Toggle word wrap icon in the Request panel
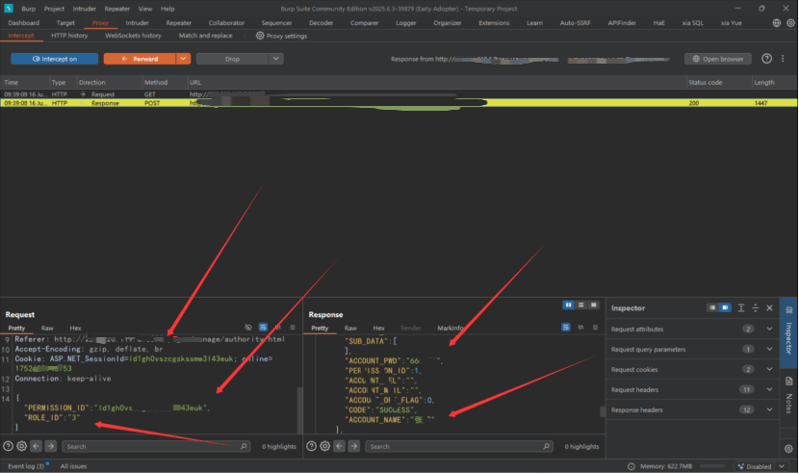 (x=263, y=327)
